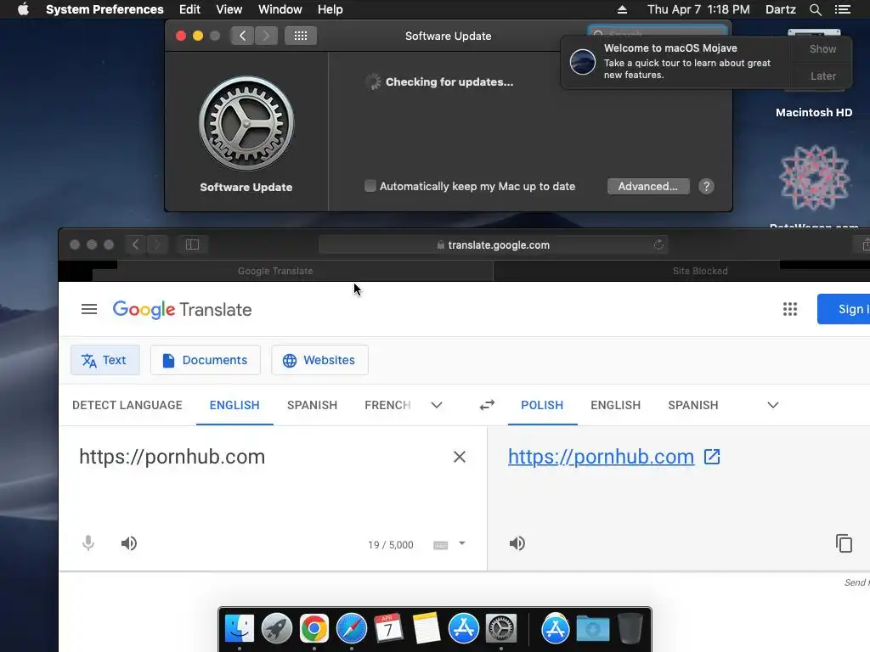Open the Downloads folder in the Dock

tap(592, 628)
